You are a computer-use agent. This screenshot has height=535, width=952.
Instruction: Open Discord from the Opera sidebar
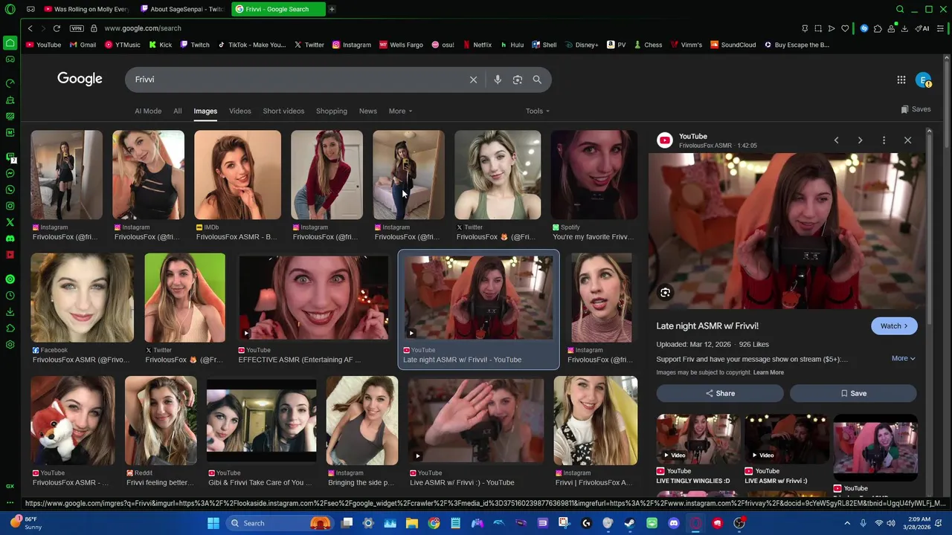[x=10, y=239]
